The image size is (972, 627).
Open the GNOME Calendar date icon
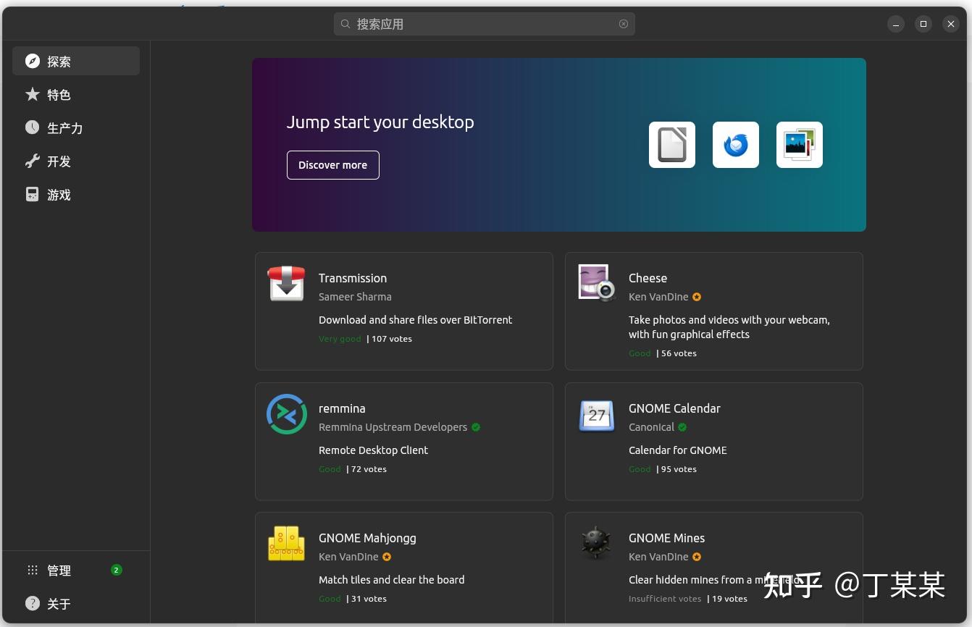[595, 413]
